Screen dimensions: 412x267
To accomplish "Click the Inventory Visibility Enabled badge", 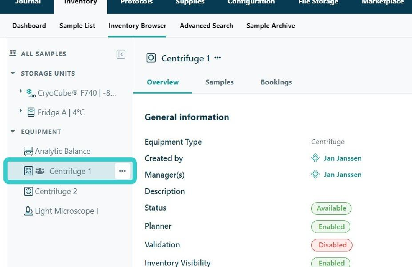I will [330, 262].
